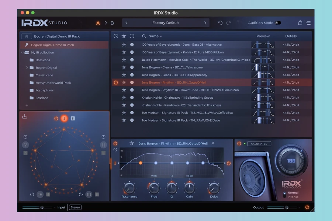Go to previous preset arrow

(x=127, y=23)
